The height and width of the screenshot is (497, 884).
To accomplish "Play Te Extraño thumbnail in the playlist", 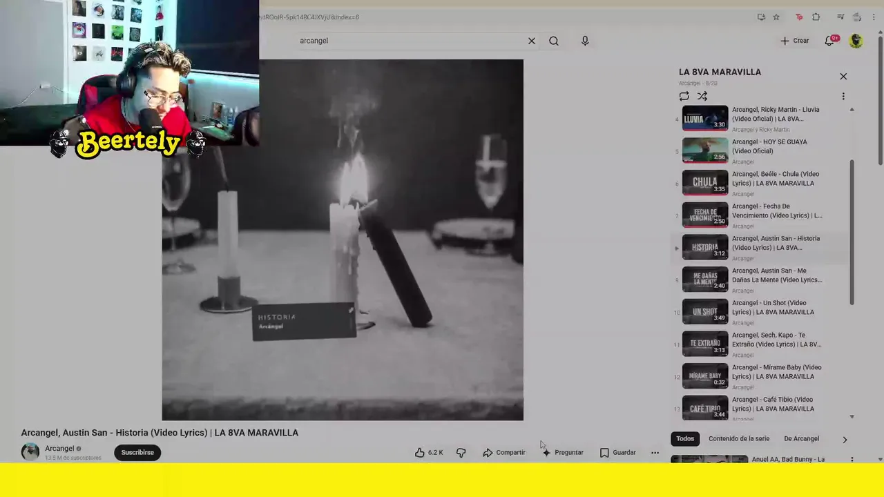I will tap(705, 344).
